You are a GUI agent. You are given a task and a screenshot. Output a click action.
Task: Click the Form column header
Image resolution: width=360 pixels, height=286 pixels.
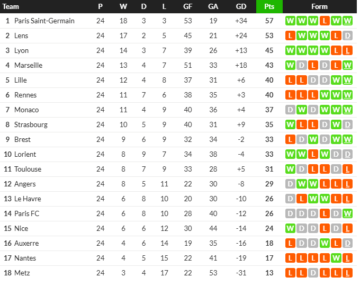(x=319, y=6)
